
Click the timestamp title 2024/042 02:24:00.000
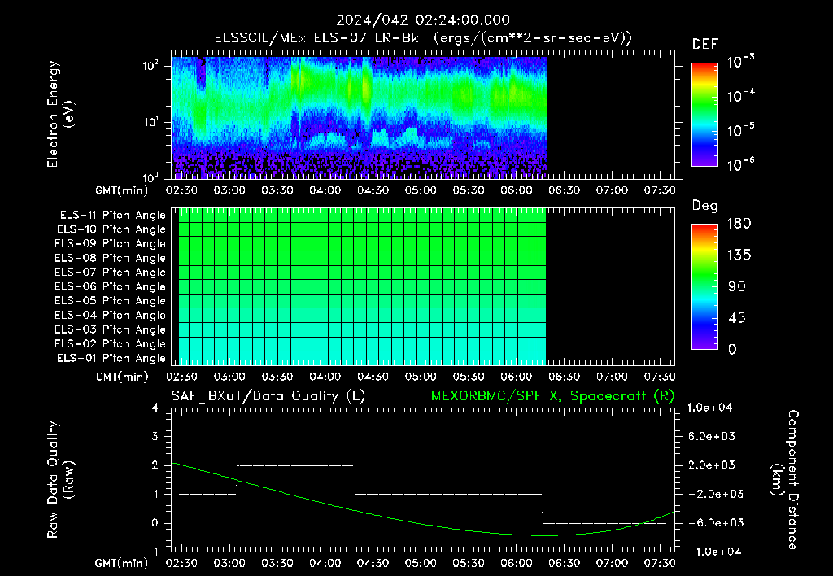[x=423, y=20]
